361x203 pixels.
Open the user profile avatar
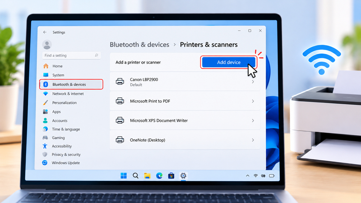pyautogui.click(x=47, y=44)
